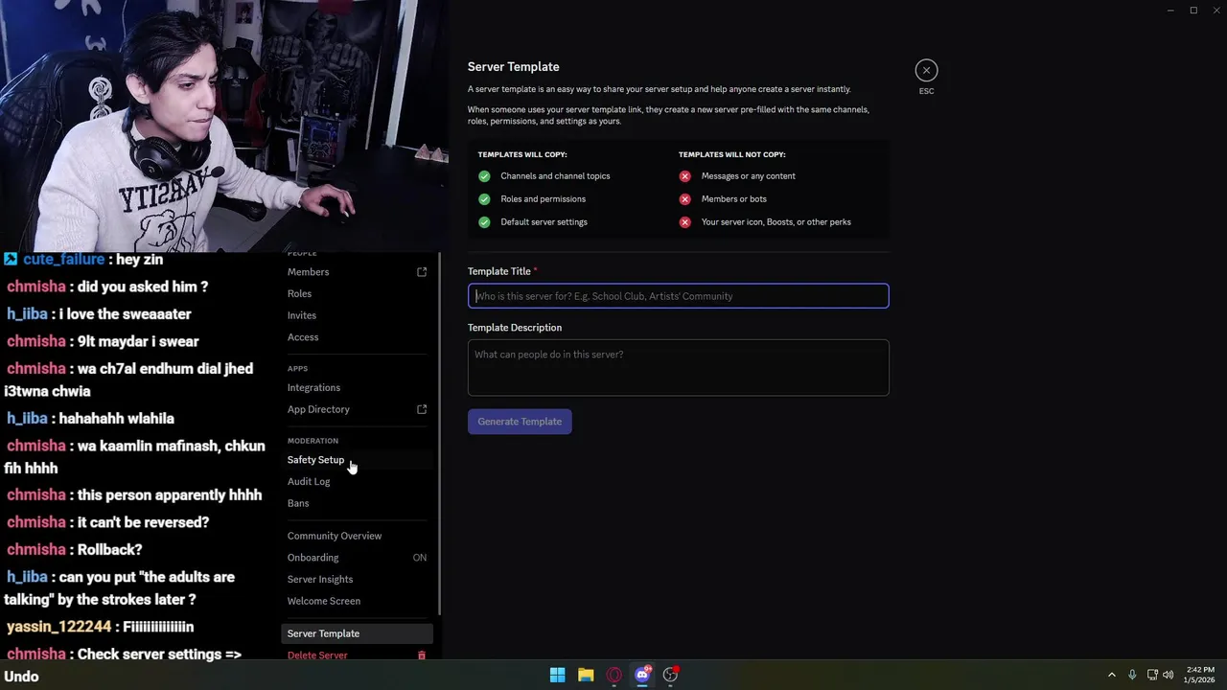Screen dimensions: 1227x690
Task: Click the red X beside Your server icon, Boosts
Action: 684,222
